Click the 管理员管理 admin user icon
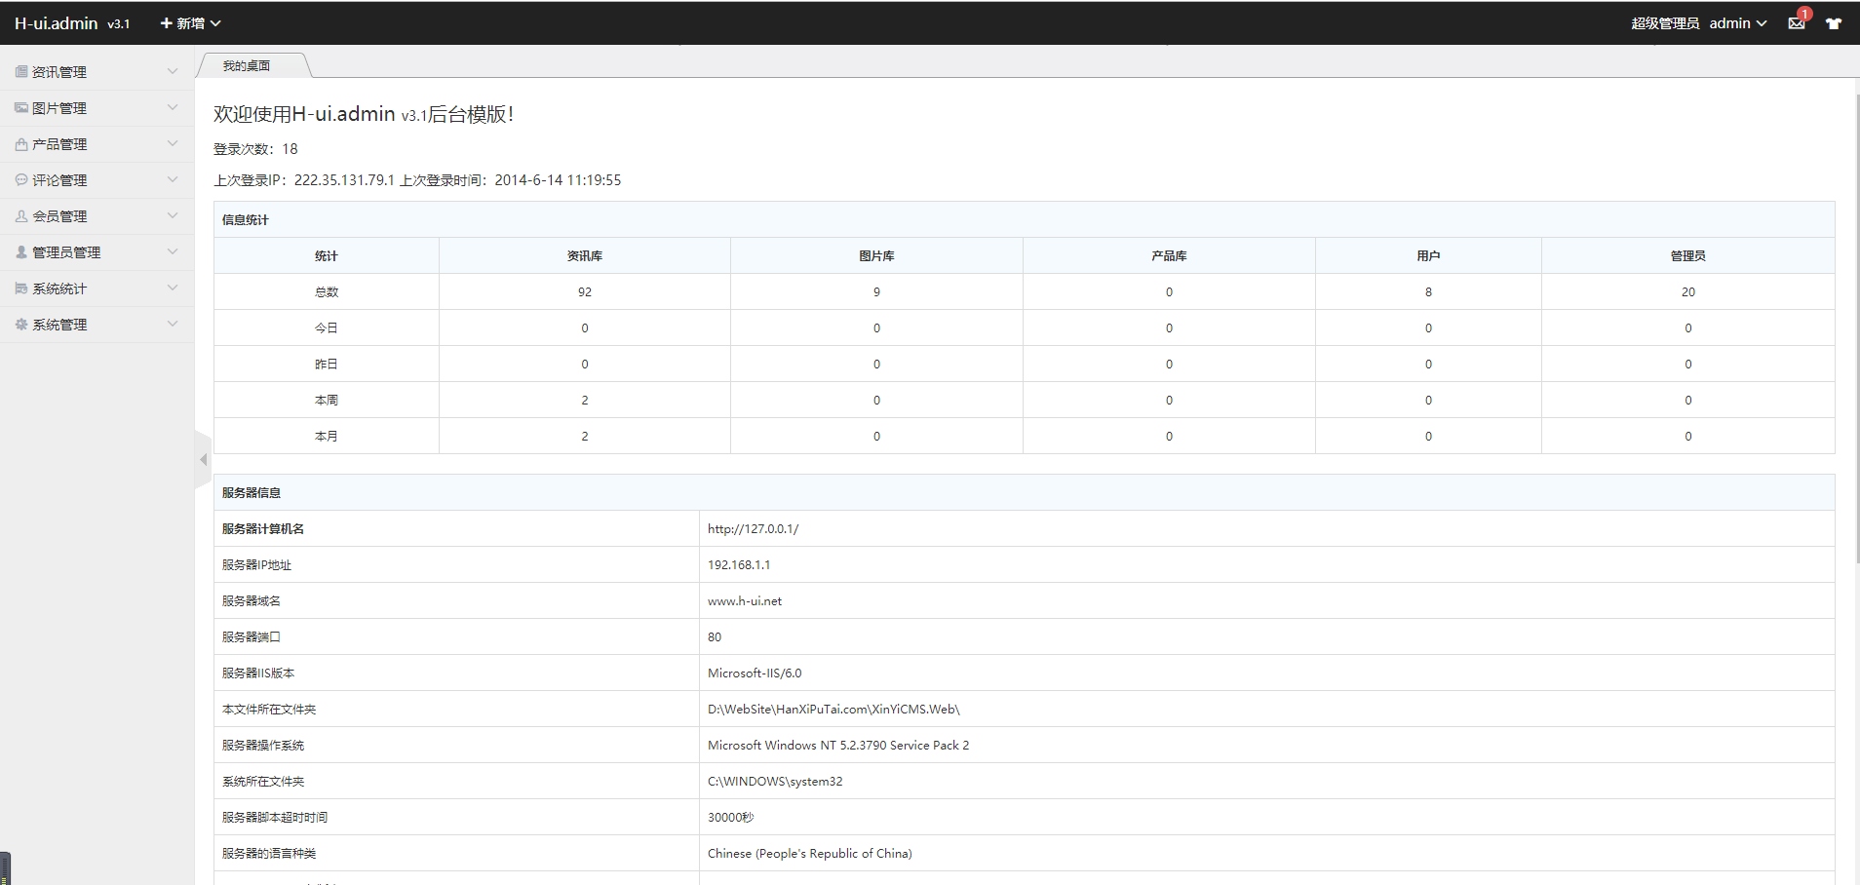This screenshot has height=885, width=1860. point(21,252)
